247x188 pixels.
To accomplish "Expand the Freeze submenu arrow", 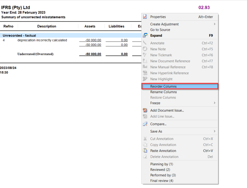I will point(214,103).
